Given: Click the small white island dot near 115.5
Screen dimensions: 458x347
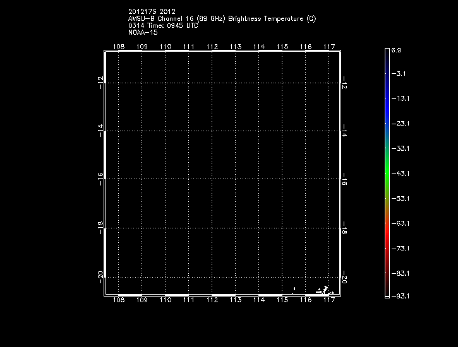Looking at the screenshot, I should [x=294, y=289].
